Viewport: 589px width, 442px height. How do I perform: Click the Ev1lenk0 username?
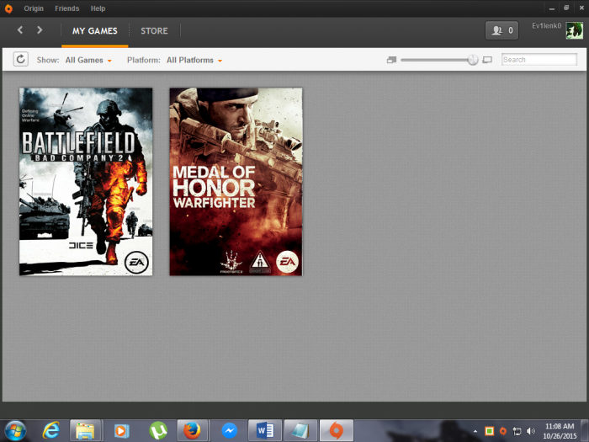547,25
